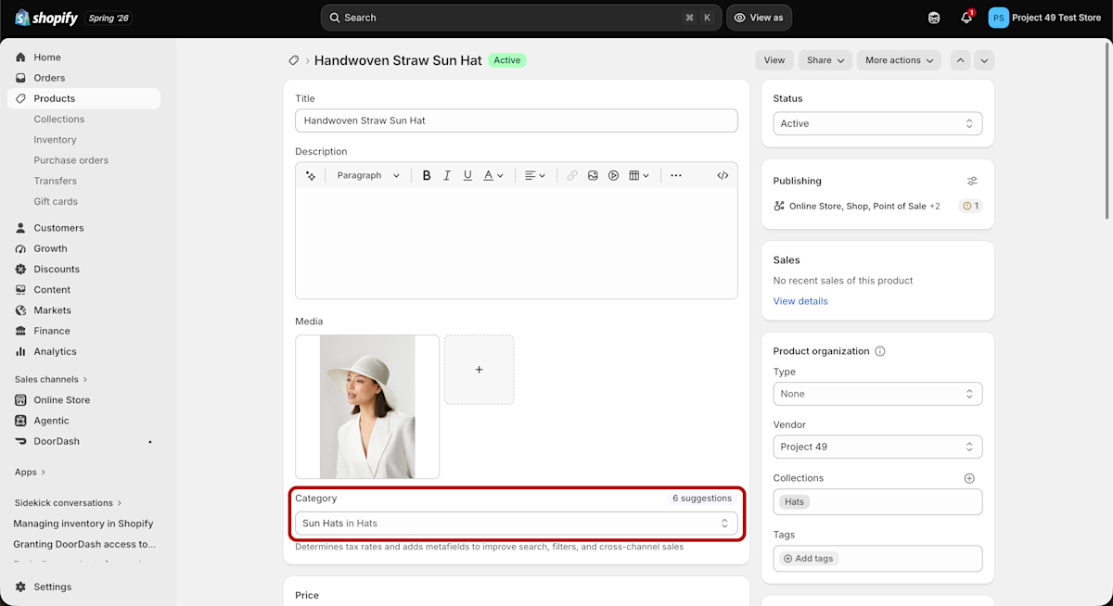Toggle underline formatting in editor
1113x606 pixels.
[467, 175]
